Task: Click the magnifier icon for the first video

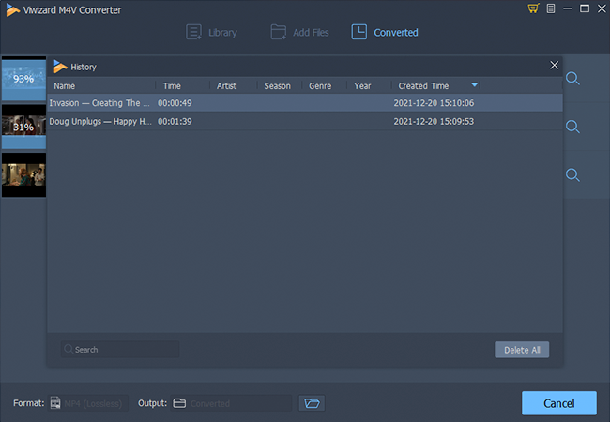Action: (x=572, y=79)
